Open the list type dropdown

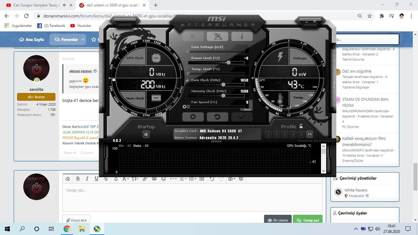coord(192,179)
